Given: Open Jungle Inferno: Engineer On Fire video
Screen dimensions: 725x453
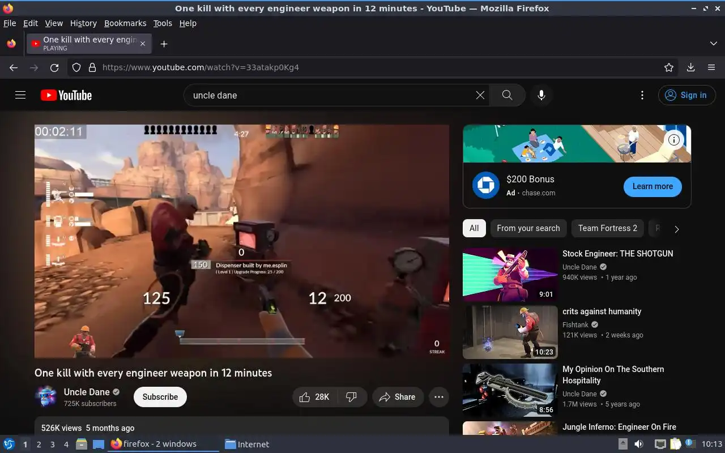Looking at the screenshot, I should tap(619, 427).
